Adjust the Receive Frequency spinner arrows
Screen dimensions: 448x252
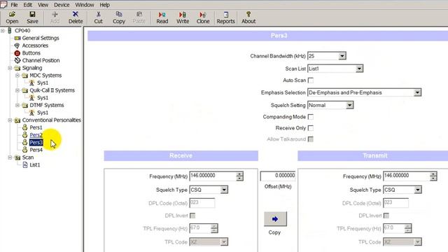pyautogui.click(x=239, y=176)
